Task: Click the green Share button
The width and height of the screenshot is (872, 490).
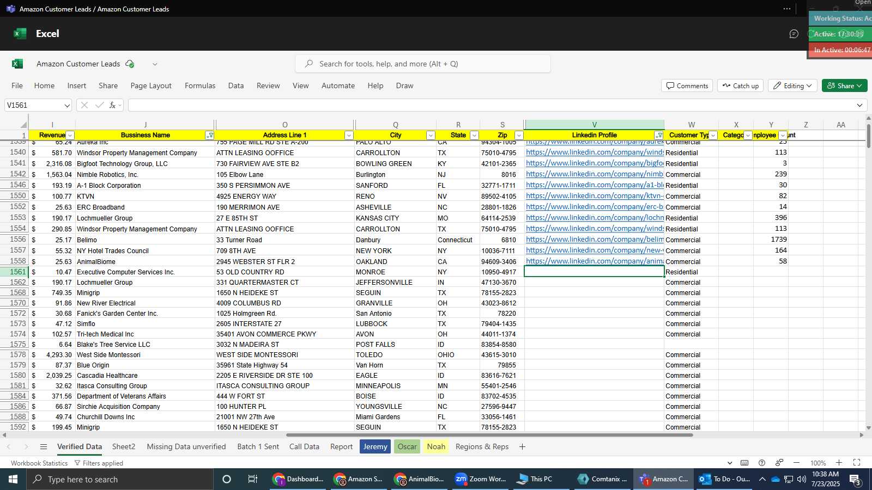Action: click(x=845, y=86)
